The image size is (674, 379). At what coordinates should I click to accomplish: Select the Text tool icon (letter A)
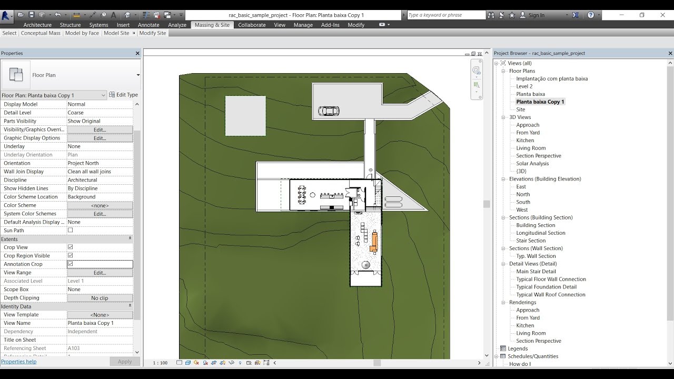point(114,15)
